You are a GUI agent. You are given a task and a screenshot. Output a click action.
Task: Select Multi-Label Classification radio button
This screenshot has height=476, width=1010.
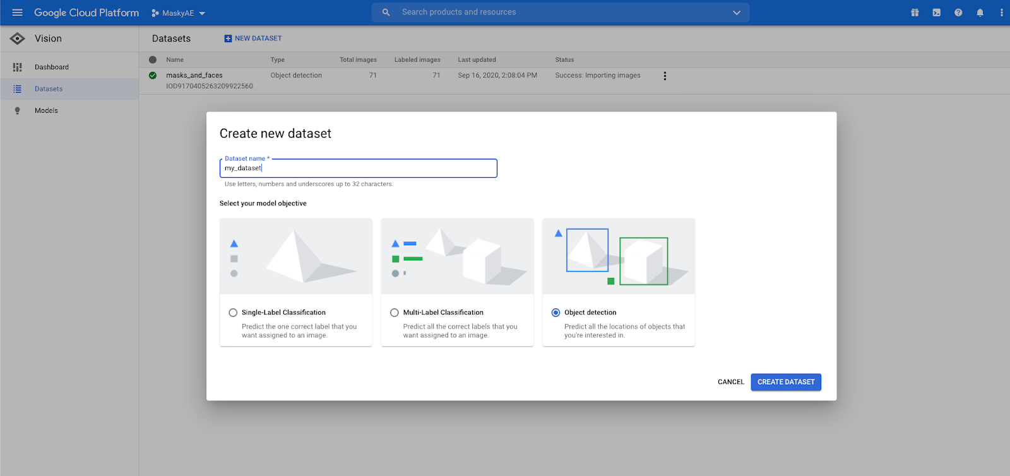coord(395,313)
